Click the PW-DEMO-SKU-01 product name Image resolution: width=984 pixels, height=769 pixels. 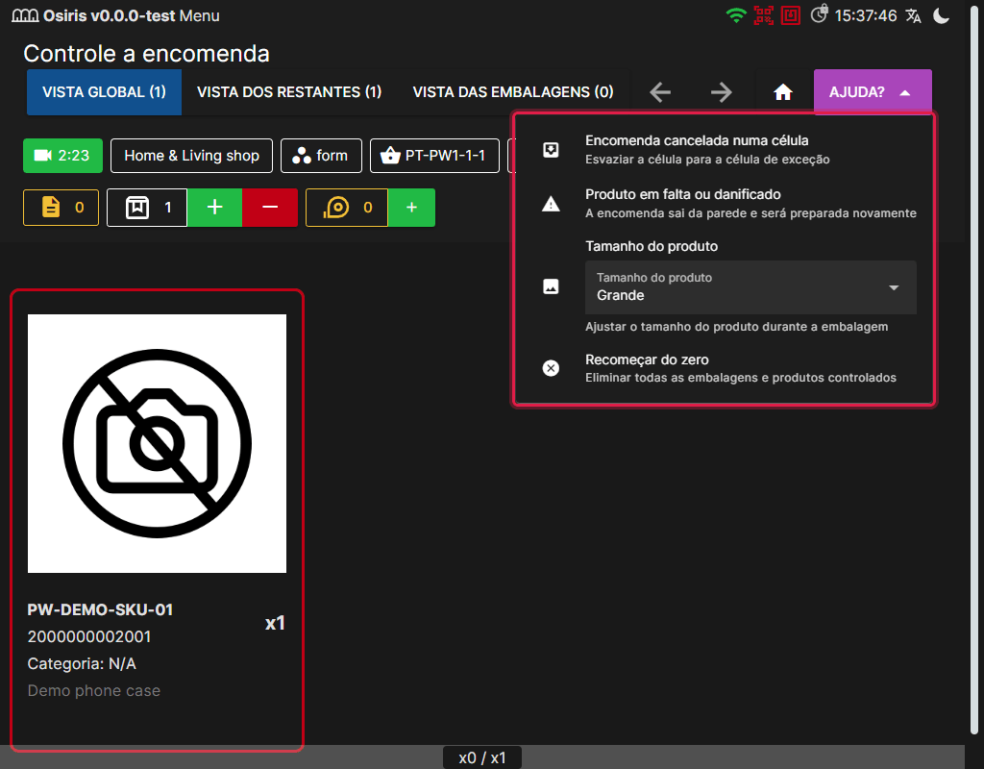point(100,609)
